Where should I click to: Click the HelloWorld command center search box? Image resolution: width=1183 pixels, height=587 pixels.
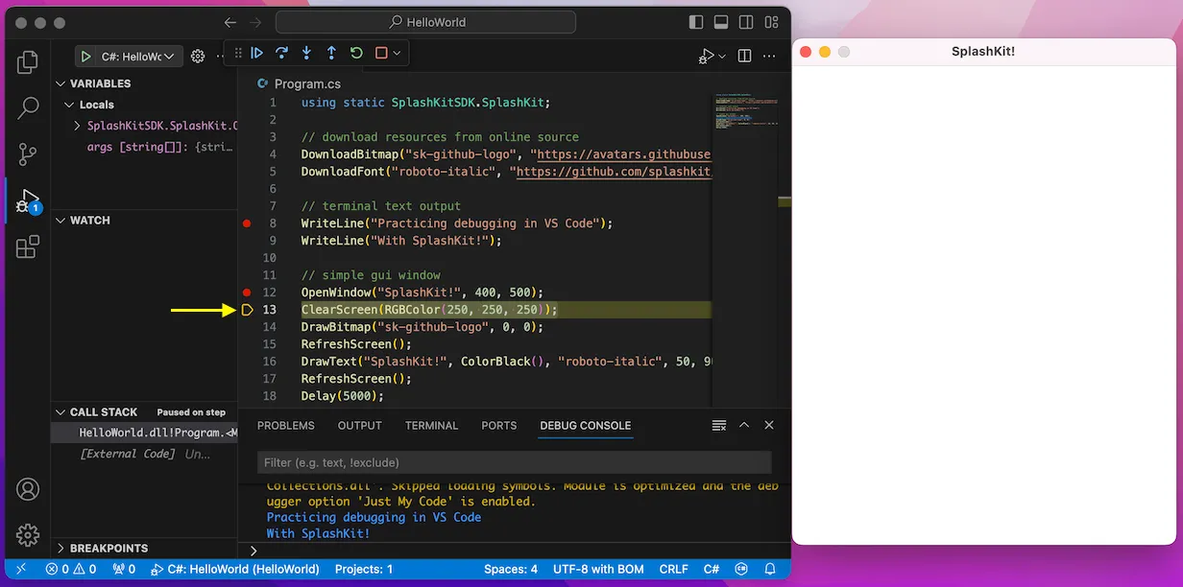(x=425, y=22)
